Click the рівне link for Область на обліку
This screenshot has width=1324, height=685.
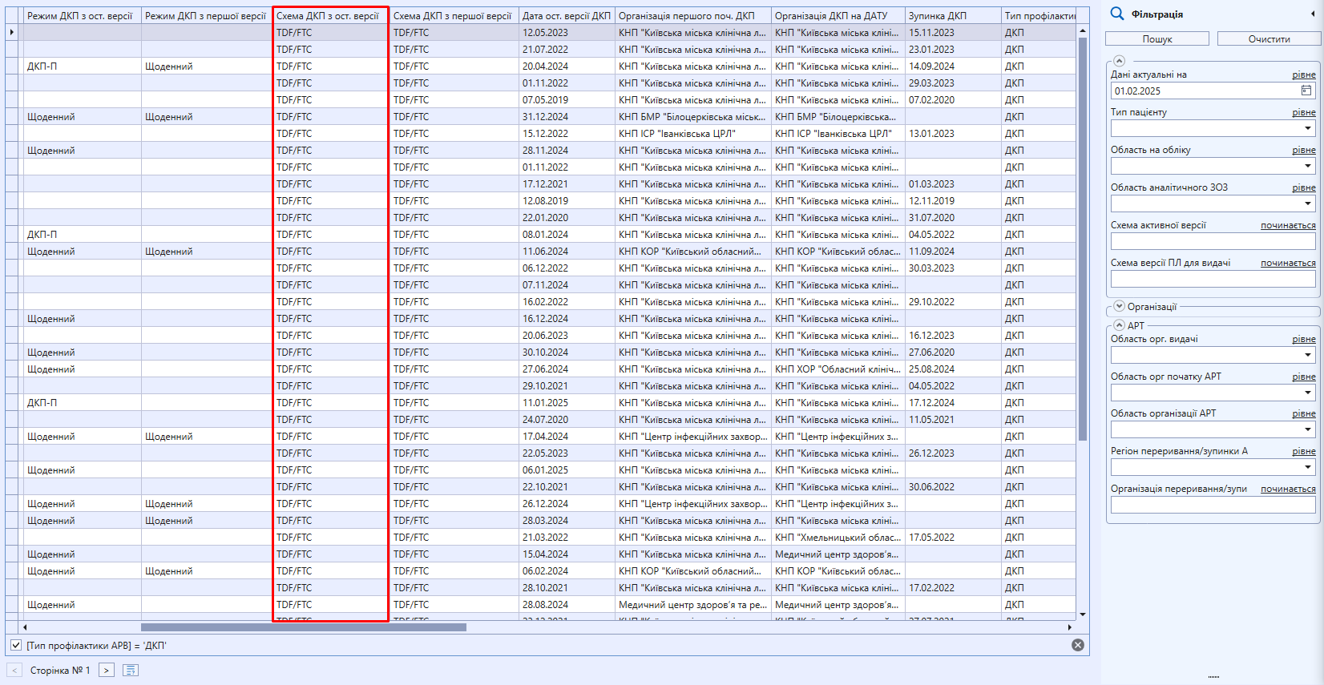1304,150
